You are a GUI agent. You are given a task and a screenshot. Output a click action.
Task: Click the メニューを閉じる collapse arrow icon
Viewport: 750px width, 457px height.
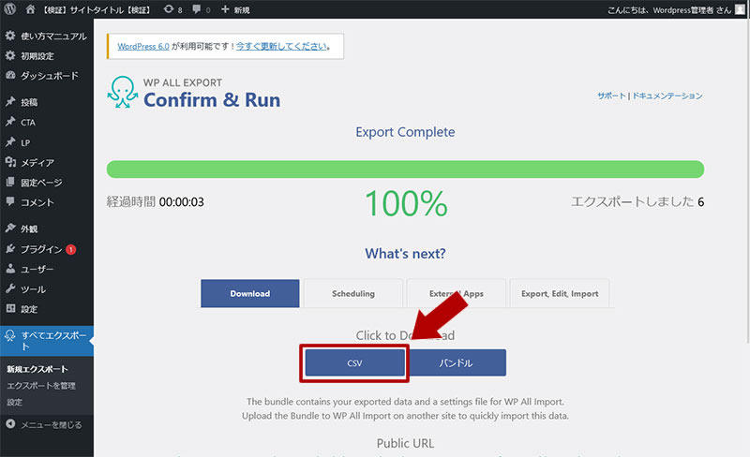[x=10, y=424]
